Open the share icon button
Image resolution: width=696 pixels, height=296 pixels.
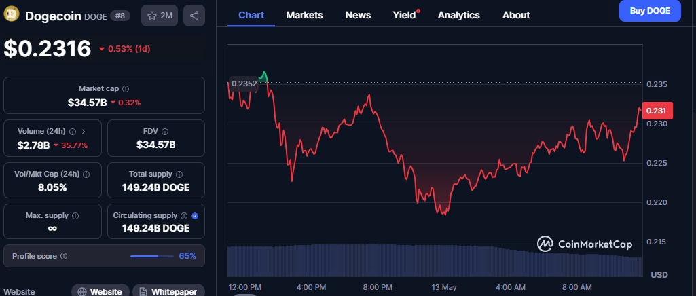194,16
